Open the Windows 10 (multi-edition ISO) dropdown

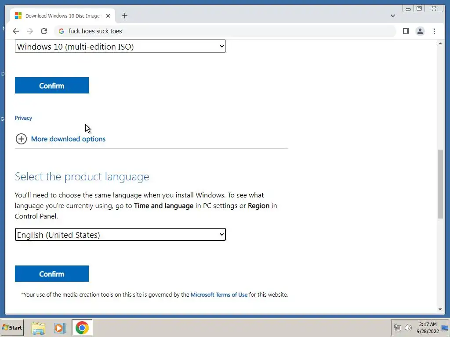120,47
